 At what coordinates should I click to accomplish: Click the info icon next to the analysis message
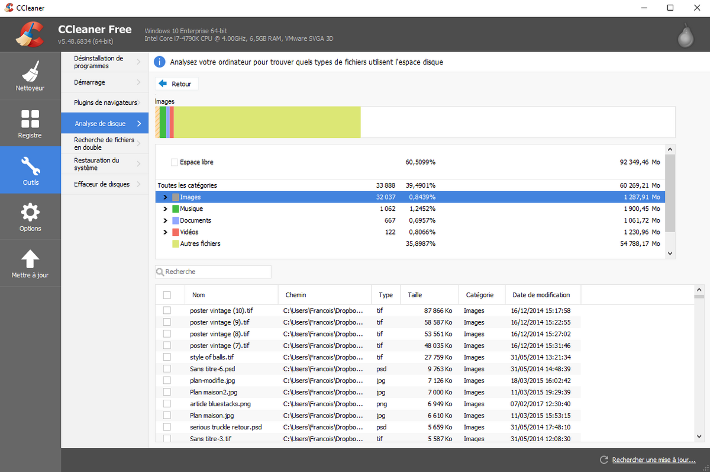[159, 62]
